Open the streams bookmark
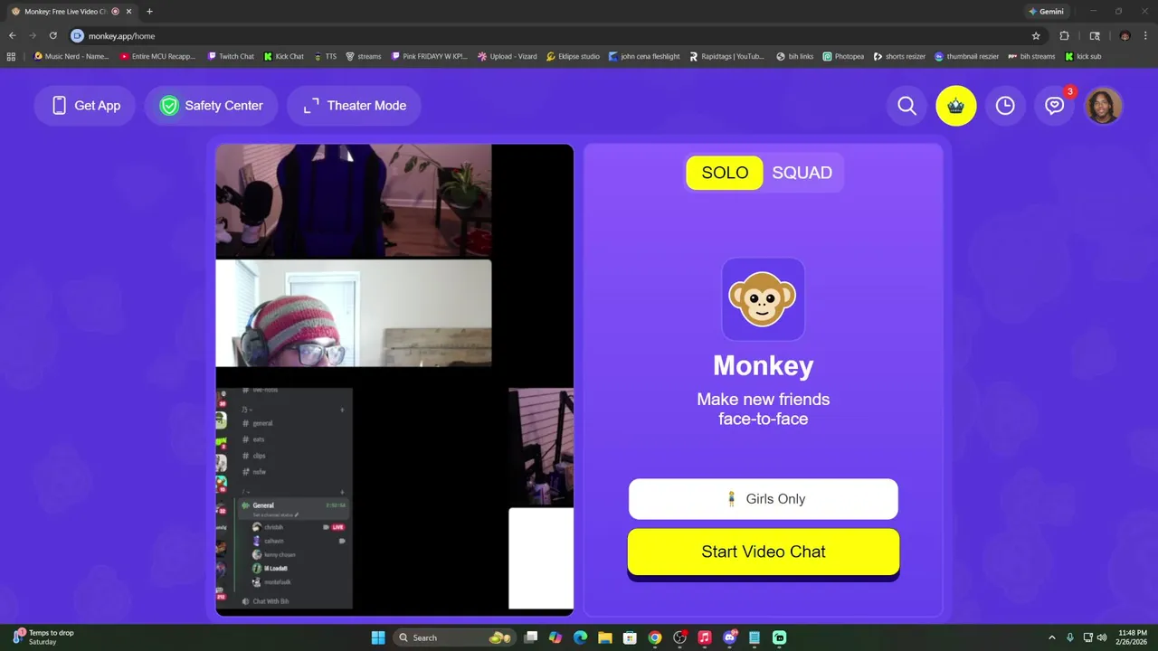 [364, 56]
